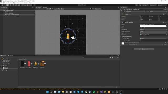Viewport: 168px width, 94px height.
Task: Open the Gizmos dropdown in Scene view
Action: [98, 9]
